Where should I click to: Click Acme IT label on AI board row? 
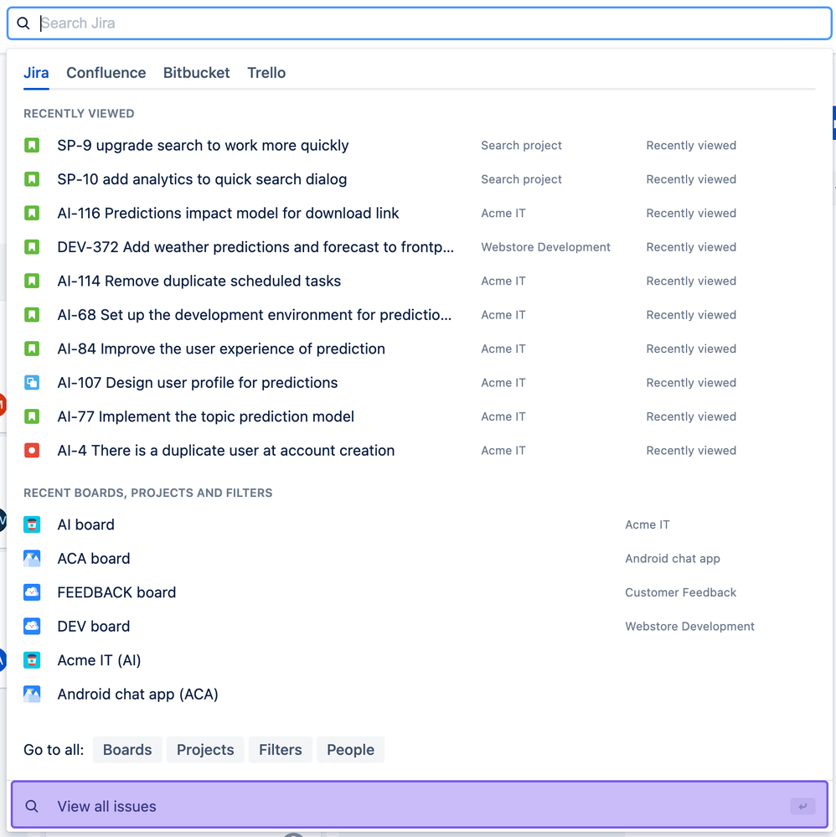(x=647, y=524)
